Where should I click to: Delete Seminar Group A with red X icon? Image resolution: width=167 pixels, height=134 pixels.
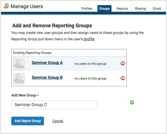click(x=123, y=63)
